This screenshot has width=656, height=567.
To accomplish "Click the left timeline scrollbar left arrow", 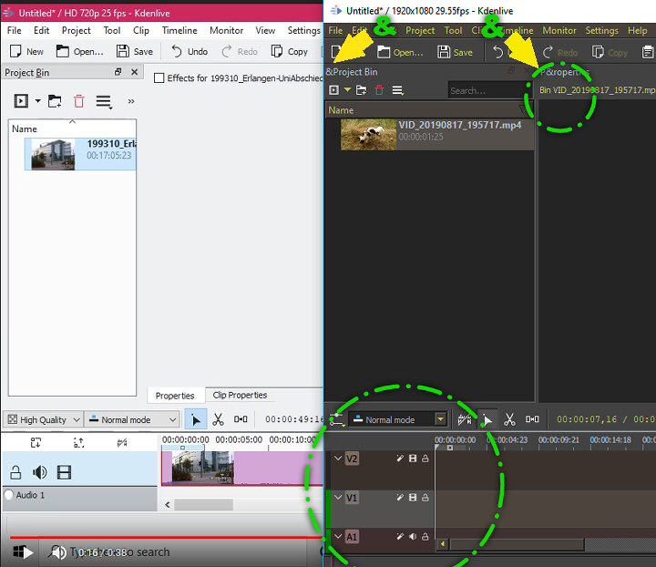I will (168, 505).
